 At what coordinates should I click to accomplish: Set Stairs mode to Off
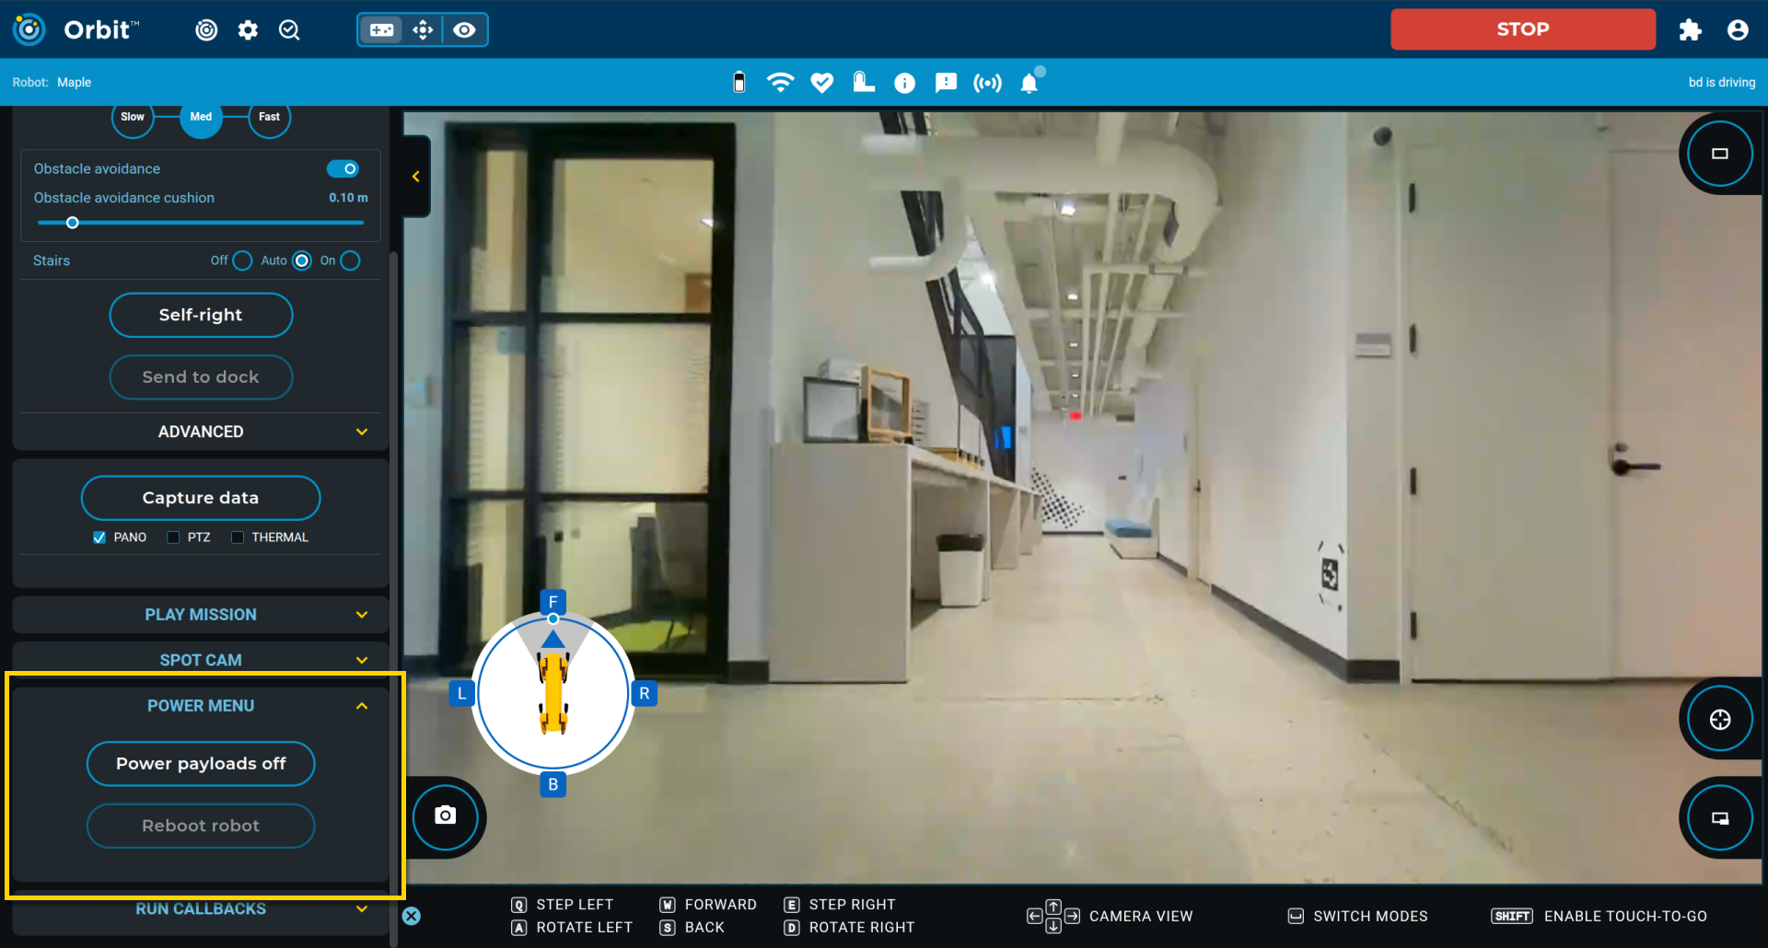[242, 260]
